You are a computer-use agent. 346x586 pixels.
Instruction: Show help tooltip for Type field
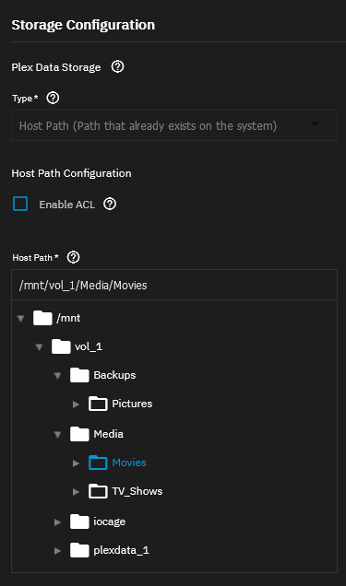(53, 98)
